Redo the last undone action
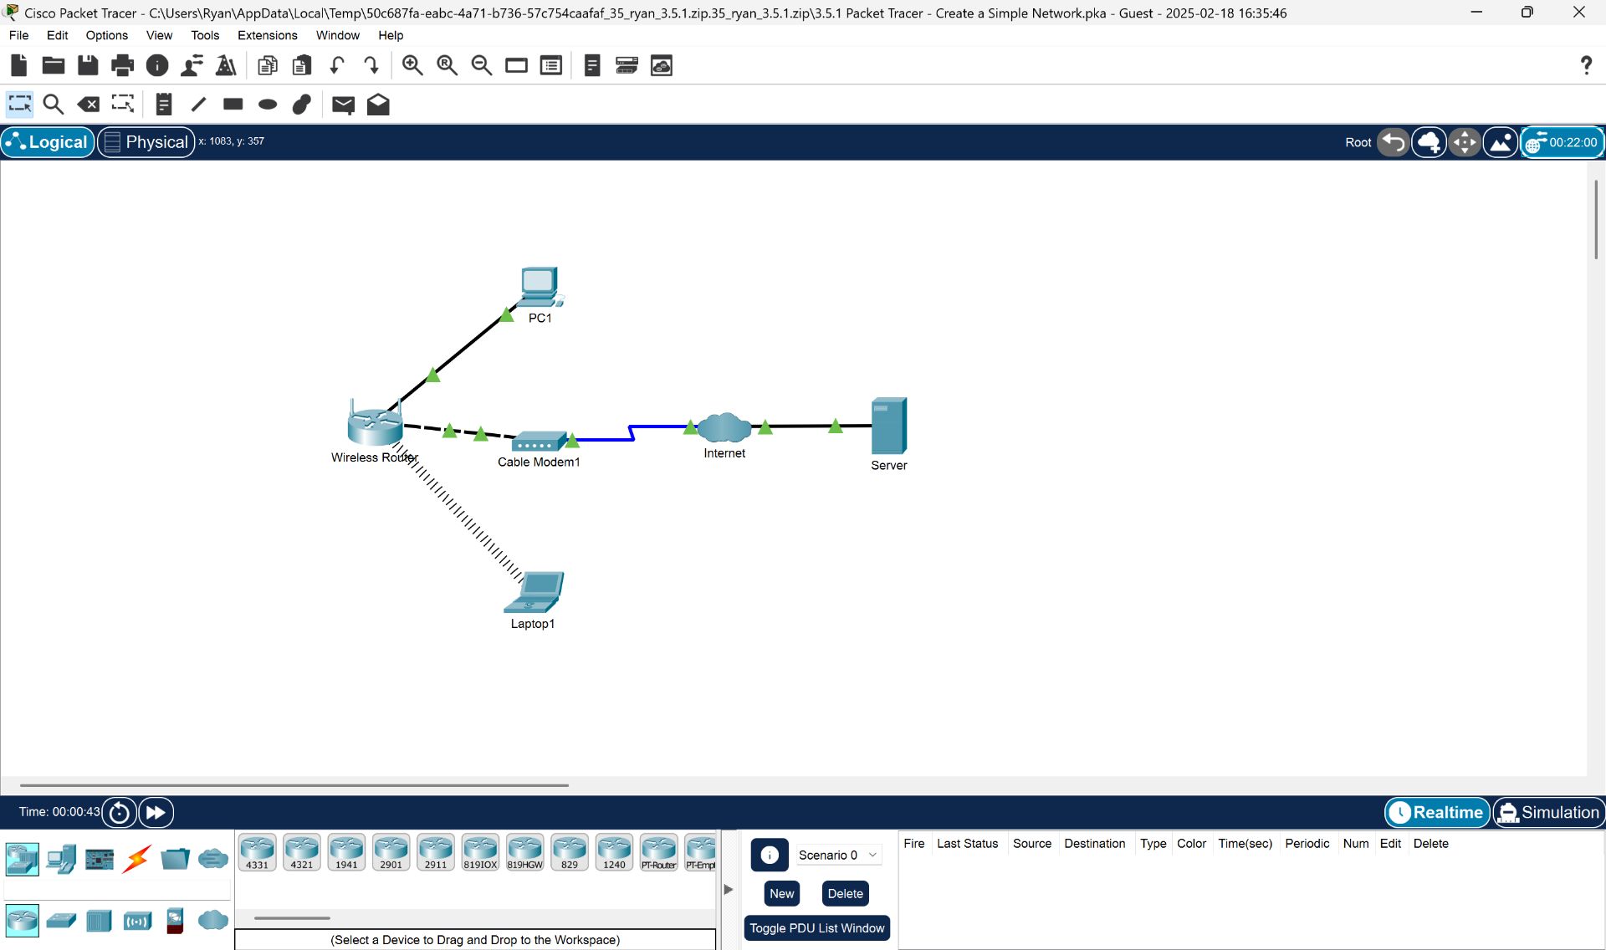 pyautogui.click(x=371, y=65)
